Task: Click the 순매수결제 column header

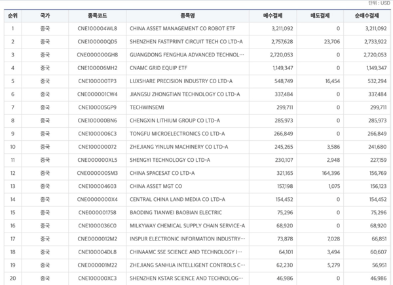Action: (x=367, y=16)
